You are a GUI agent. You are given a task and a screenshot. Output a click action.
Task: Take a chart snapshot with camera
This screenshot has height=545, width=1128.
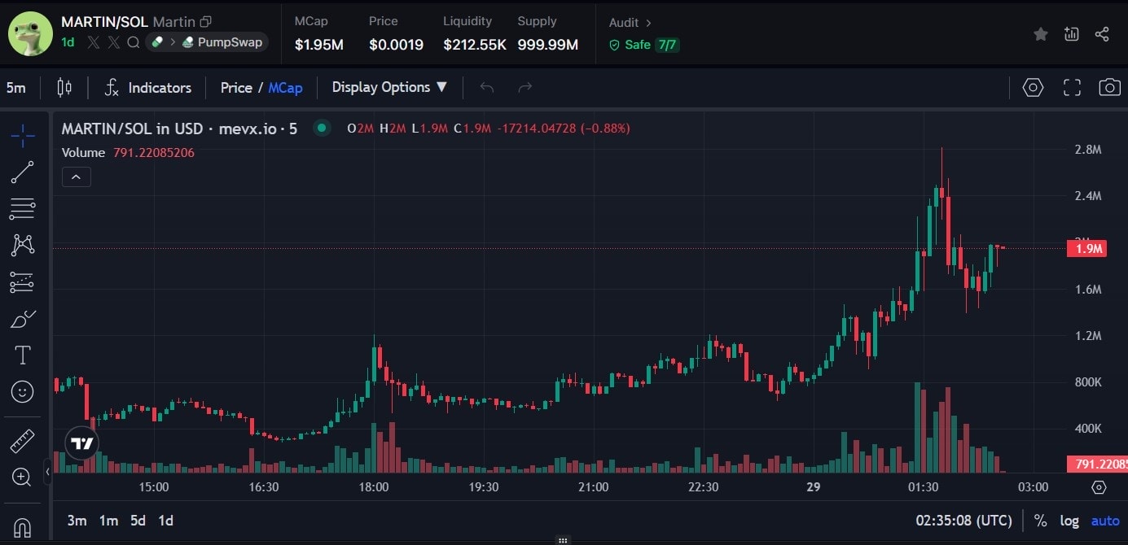(1109, 88)
